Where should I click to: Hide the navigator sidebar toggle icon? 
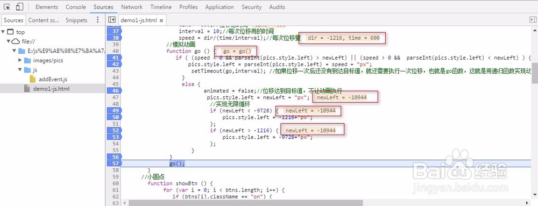click(x=111, y=20)
